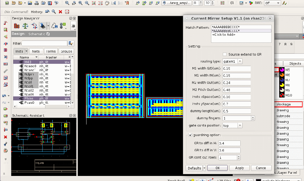The image size is (304, 181).
Task: Click the Add Bookmark icon
Action: coord(127,3)
